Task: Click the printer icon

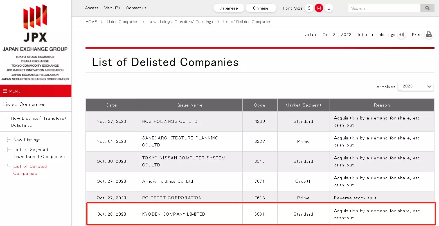Action: click(x=429, y=35)
